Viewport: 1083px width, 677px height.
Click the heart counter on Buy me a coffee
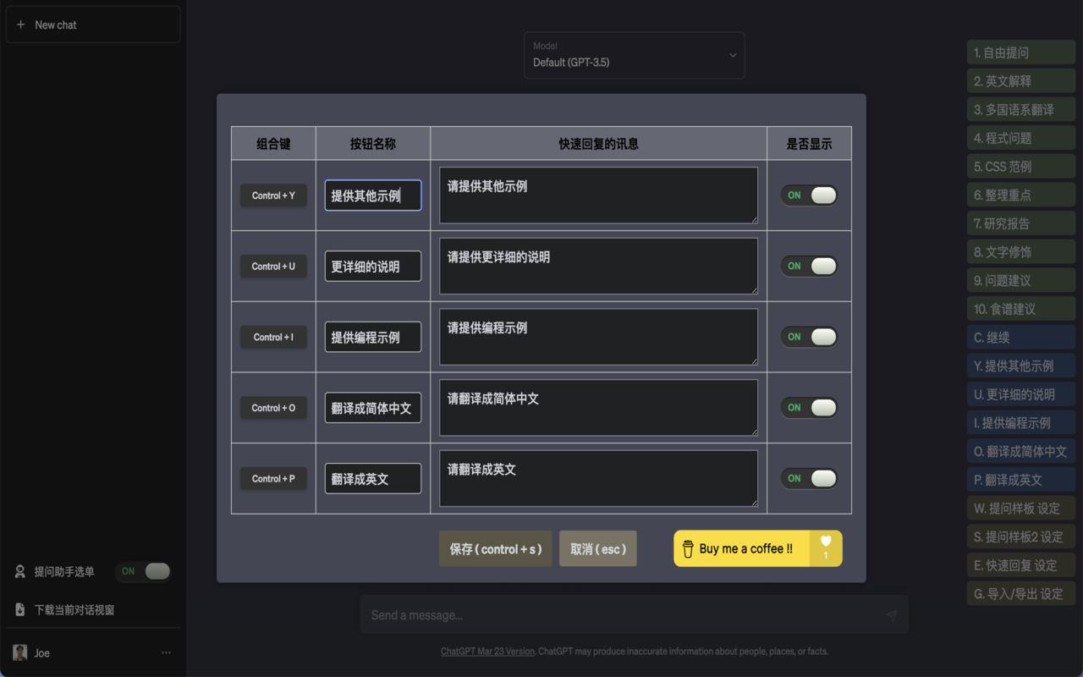pyautogui.click(x=826, y=548)
